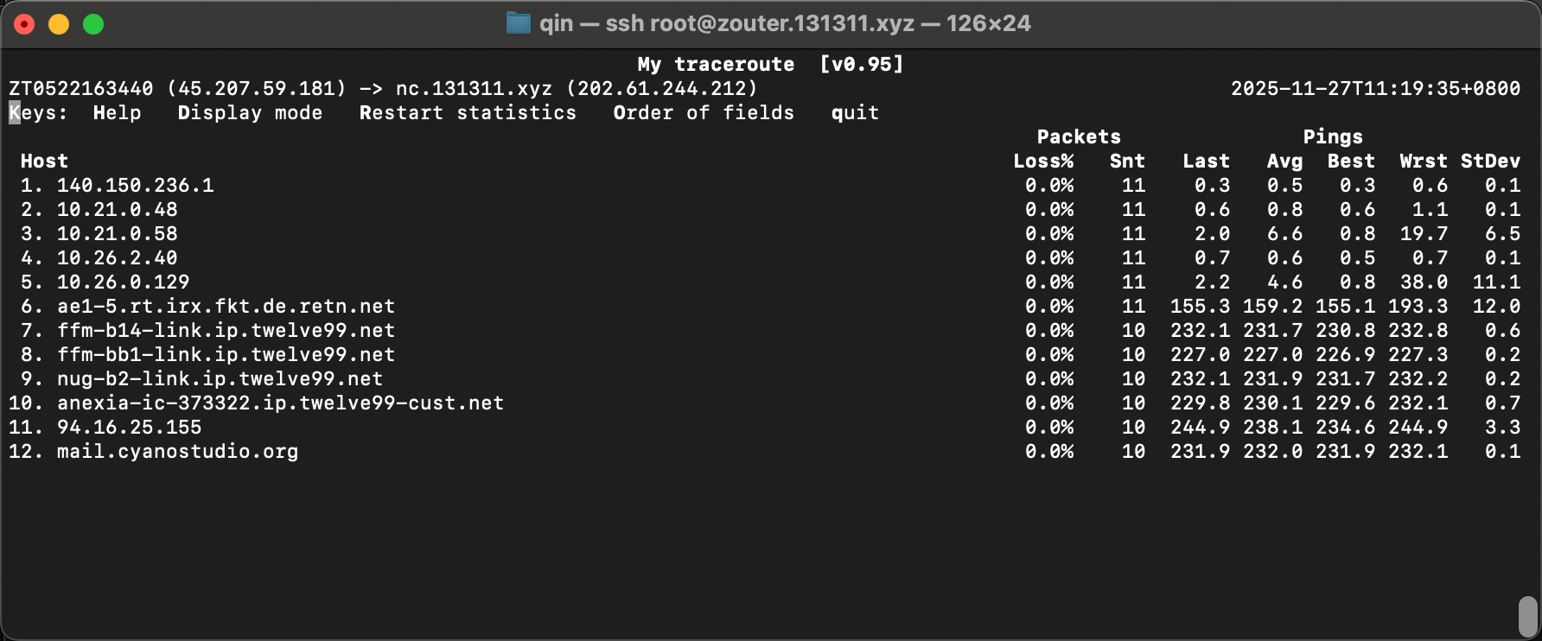Select the Help key option

pos(117,113)
